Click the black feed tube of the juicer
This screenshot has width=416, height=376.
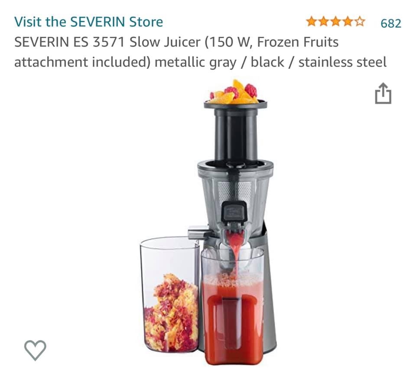(x=236, y=135)
